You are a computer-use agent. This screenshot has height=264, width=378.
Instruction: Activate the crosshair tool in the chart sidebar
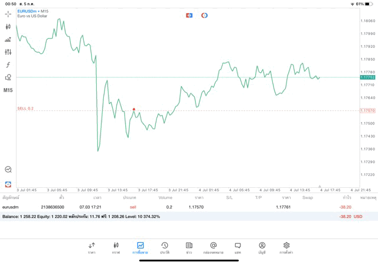(8, 14)
